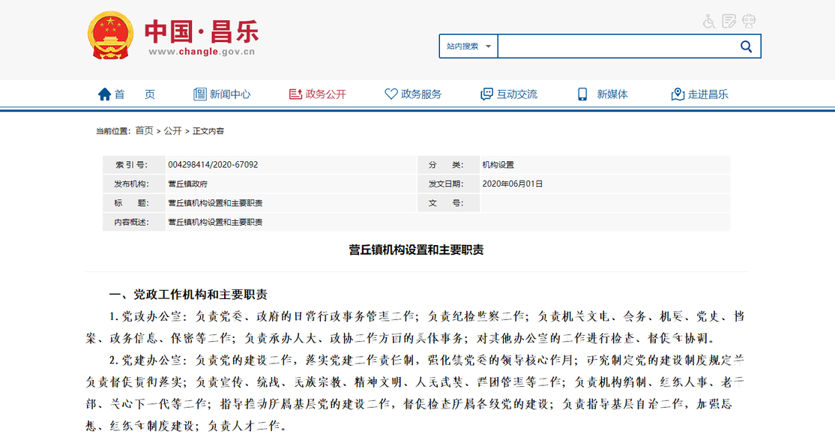The height and width of the screenshot is (440, 835).
Task: Click the phone icon beside 新媒体
Action: [x=582, y=94]
